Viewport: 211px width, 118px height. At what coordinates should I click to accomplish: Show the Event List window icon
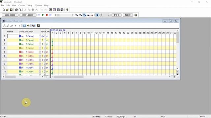pyautogui.click(x=58, y=10)
